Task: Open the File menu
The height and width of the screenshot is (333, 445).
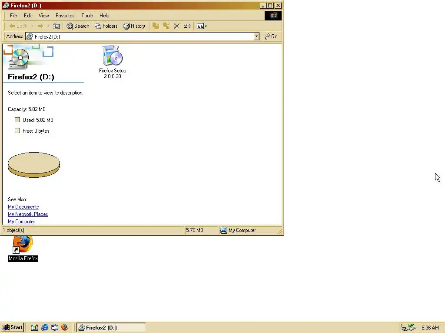Action: [x=13, y=16]
